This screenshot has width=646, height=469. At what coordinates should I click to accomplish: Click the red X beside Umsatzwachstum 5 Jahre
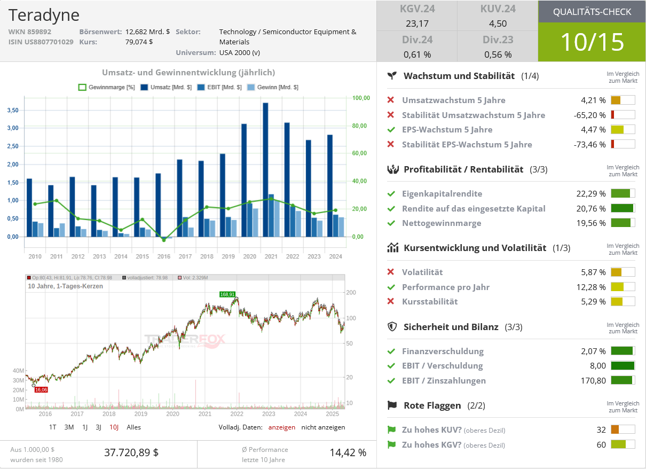coord(391,100)
